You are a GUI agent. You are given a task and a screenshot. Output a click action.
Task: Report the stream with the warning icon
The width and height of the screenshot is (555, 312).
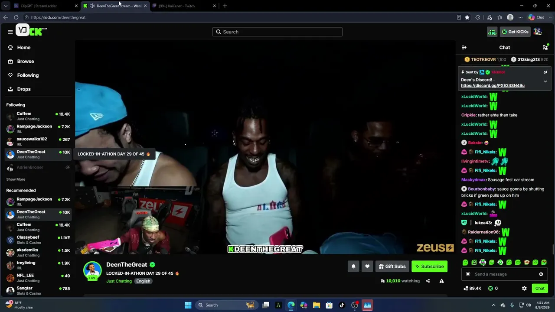click(x=441, y=281)
